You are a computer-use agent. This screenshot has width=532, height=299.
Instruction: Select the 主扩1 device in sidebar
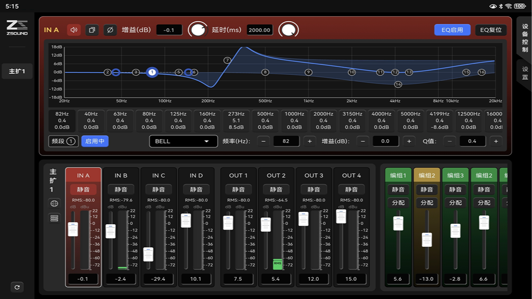pyautogui.click(x=17, y=71)
